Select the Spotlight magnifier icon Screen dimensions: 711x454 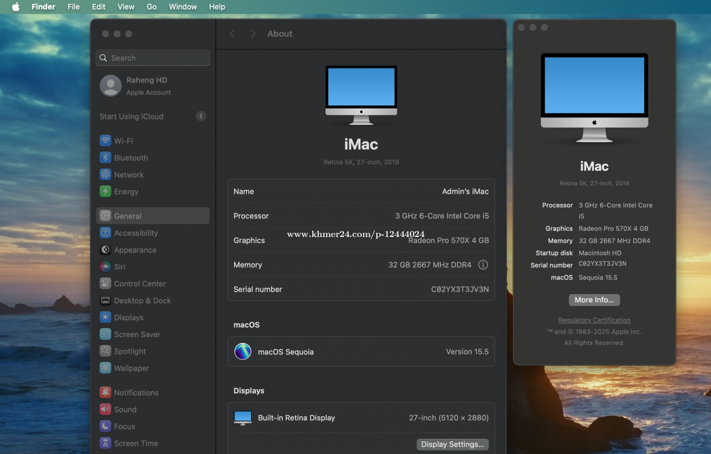[105, 351]
